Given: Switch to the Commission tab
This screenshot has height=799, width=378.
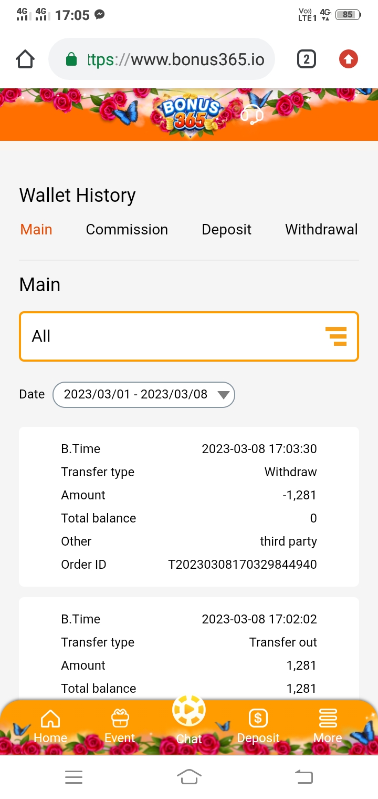Looking at the screenshot, I should tap(127, 229).
